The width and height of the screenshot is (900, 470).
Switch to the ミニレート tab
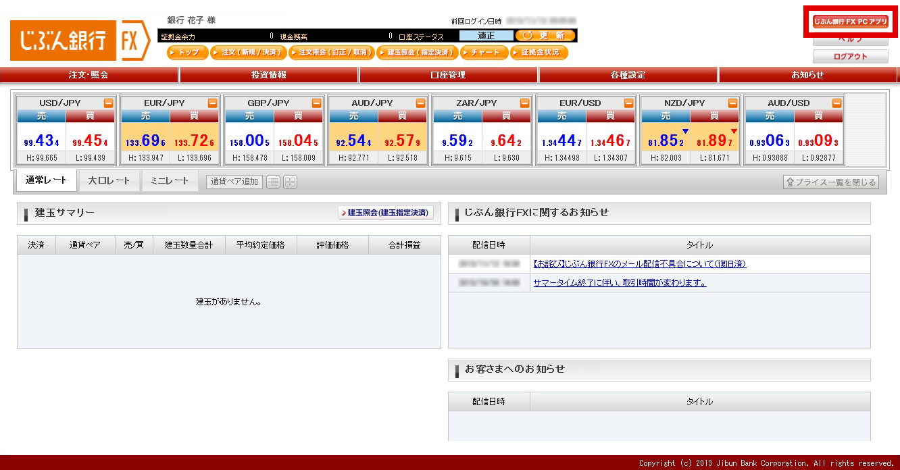pos(170,181)
